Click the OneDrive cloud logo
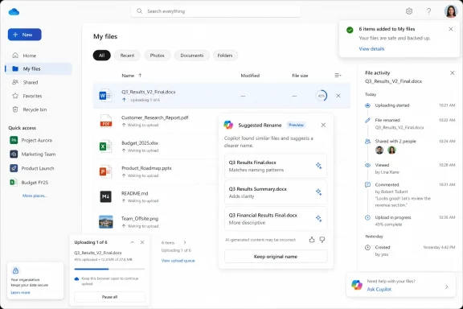This screenshot has width=463, height=309. (x=14, y=12)
